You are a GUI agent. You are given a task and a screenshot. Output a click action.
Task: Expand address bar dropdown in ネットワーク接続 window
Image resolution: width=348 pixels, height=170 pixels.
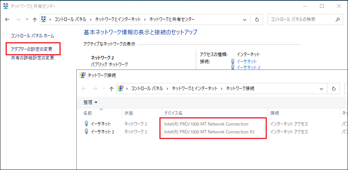pyautogui.click(x=321, y=89)
